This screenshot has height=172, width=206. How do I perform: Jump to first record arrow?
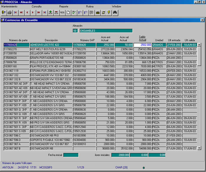click(15, 12)
